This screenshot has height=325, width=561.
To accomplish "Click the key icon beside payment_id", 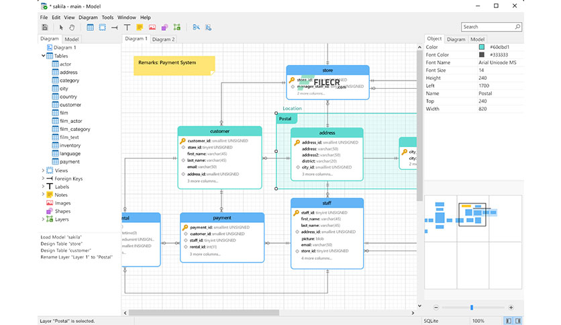I will click(x=185, y=228).
